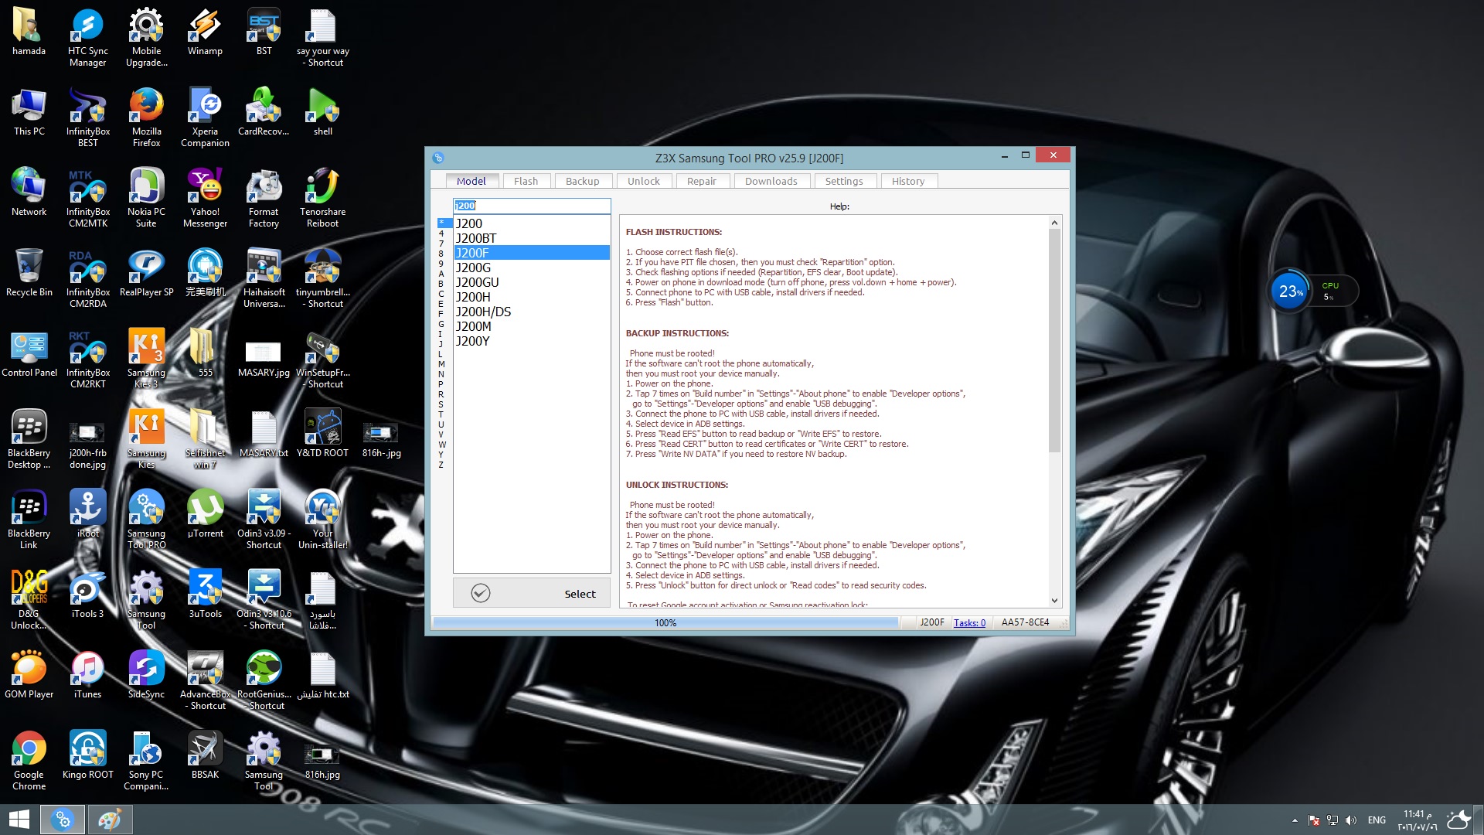The image size is (1484, 835).
Task: Open Kingo ROOT desktop icon
Action: [x=87, y=756]
